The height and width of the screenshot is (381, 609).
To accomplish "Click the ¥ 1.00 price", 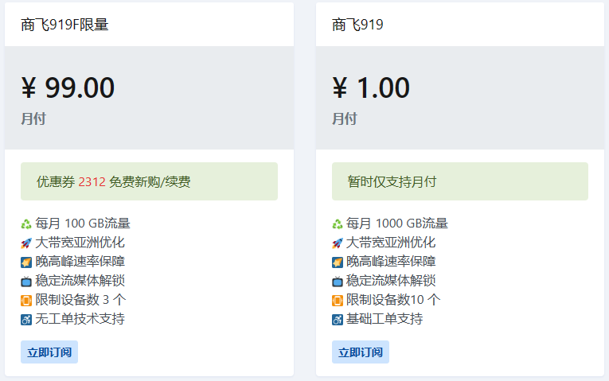I will pos(371,87).
